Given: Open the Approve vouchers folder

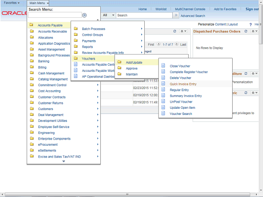Looking at the screenshot, I should 131,68.
